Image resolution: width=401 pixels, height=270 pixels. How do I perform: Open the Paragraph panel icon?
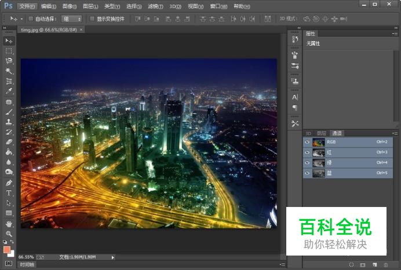[x=295, y=108]
